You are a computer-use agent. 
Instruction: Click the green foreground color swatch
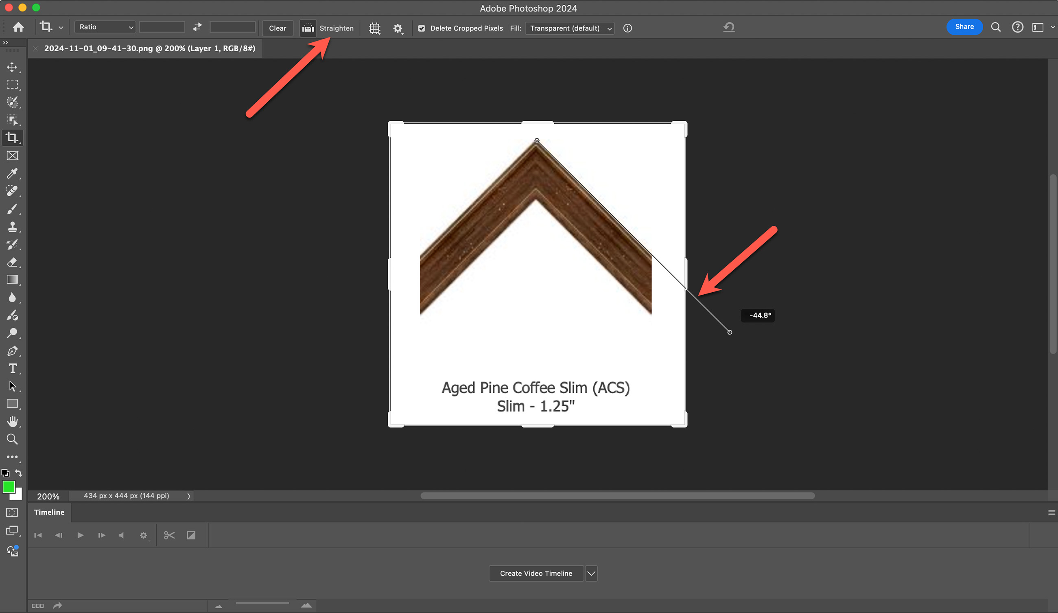click(x=9, y=487)
